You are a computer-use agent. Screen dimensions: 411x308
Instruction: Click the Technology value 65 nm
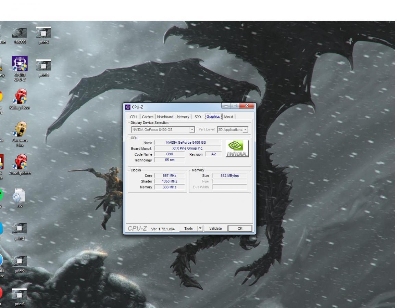click(x=170, y=160)
